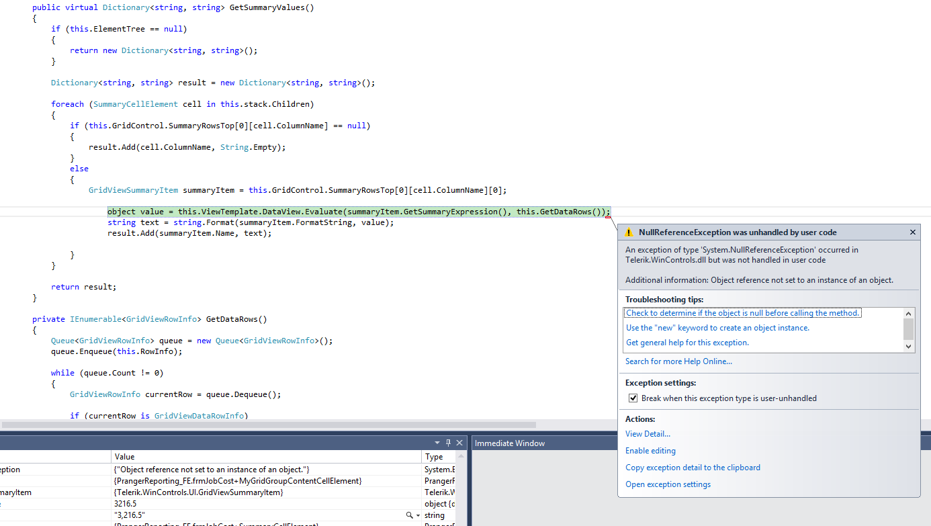The image size is (931, 526).
Task: Click 'Copy exception detail to the clipboard'
Action: (x=693, y=468)
